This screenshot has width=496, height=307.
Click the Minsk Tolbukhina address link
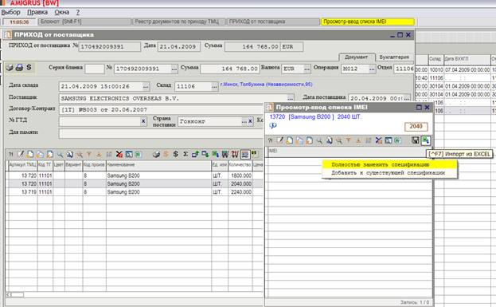[x=267, y=85]
